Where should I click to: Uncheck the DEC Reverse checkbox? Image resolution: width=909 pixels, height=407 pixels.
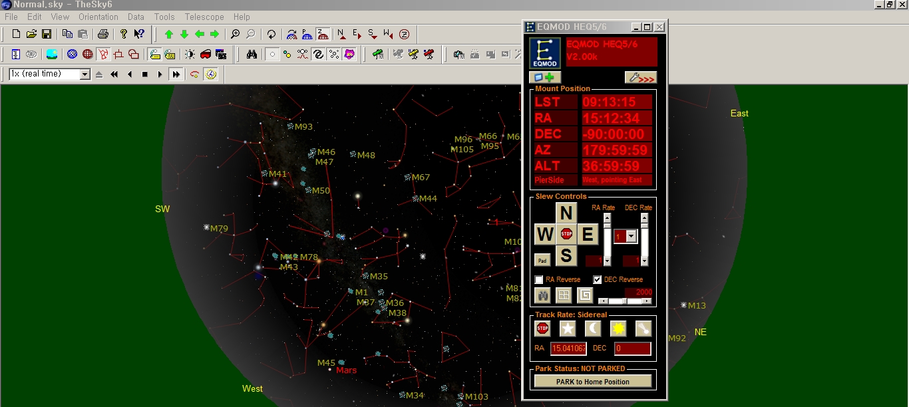(x=597, y=280)
